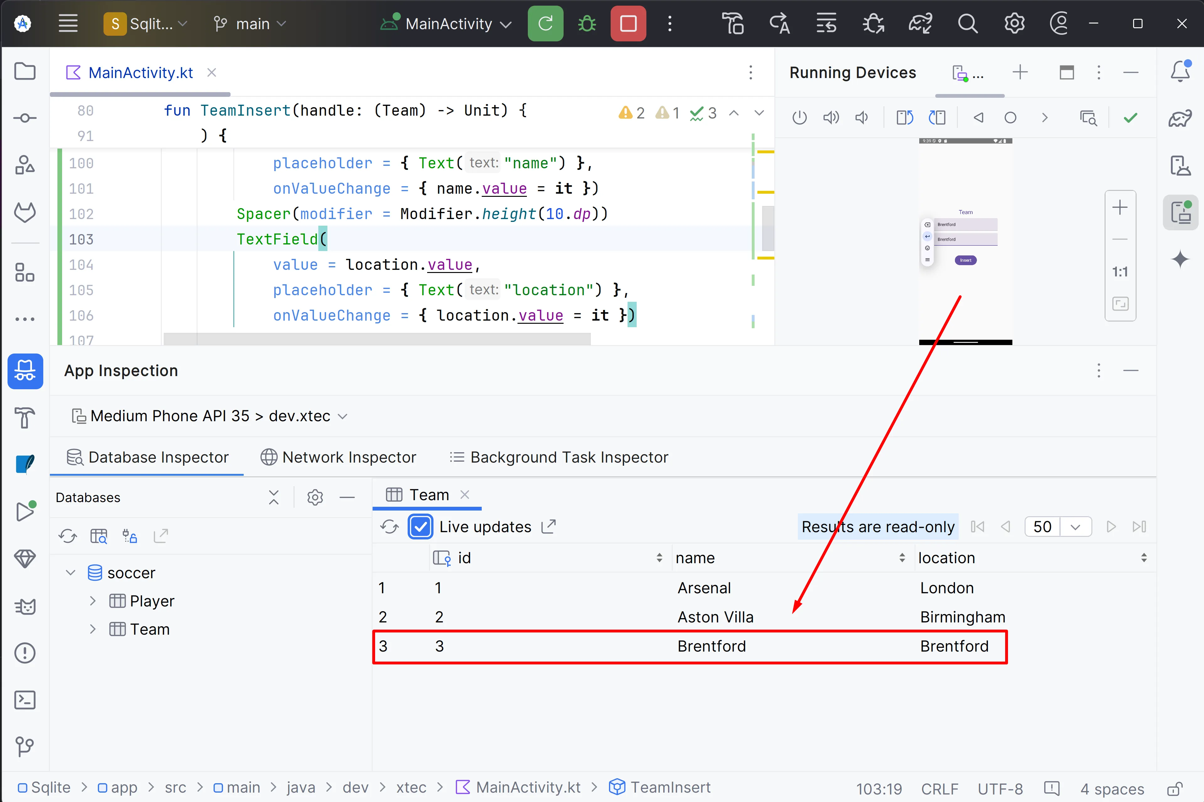Open Logcat from the left sidebar
The image size is (1204, 802).
(24, 607)
